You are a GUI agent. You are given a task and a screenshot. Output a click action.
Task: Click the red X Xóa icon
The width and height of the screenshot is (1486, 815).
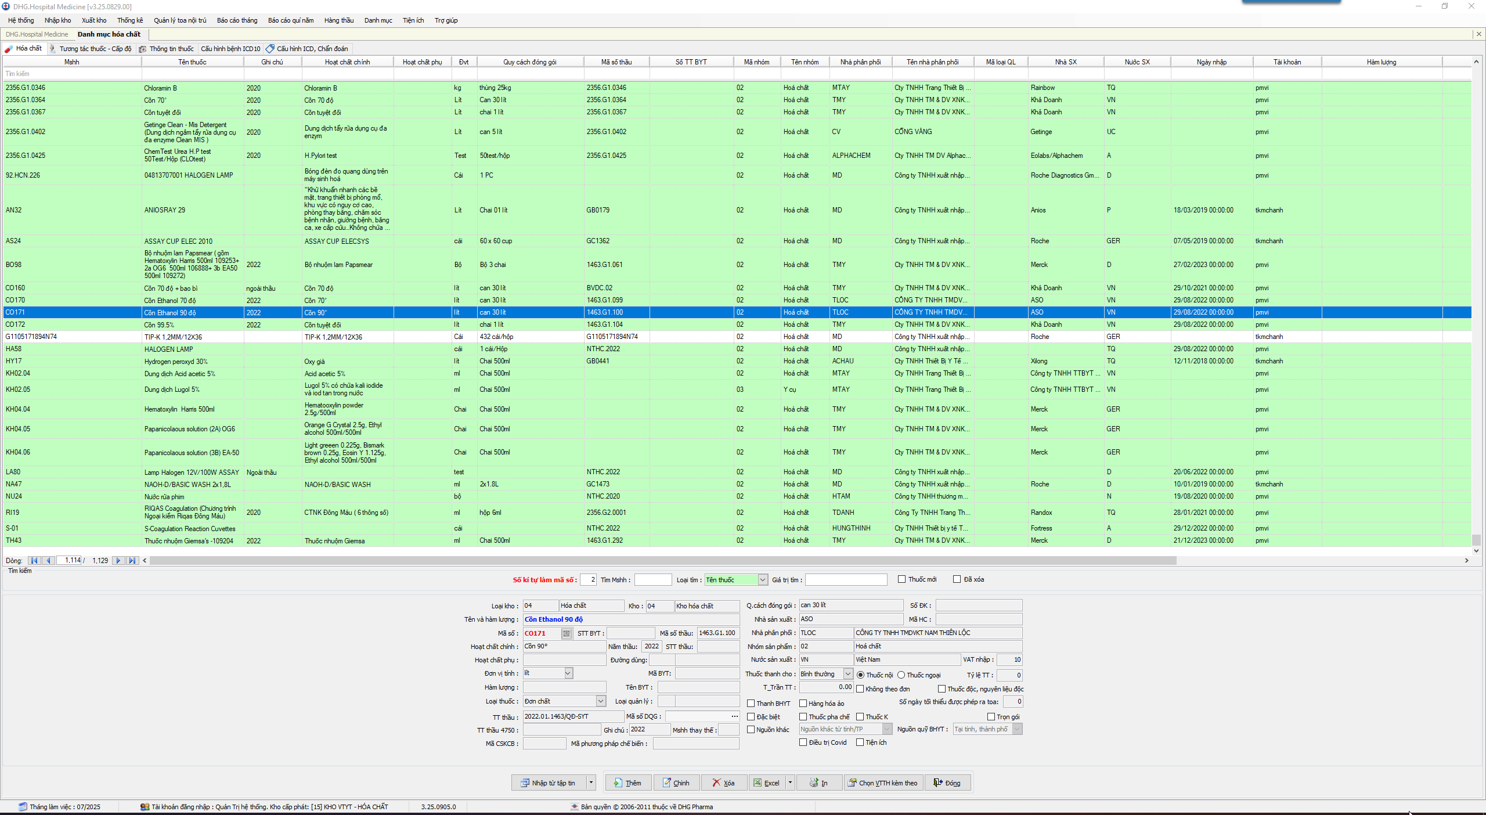716,782
